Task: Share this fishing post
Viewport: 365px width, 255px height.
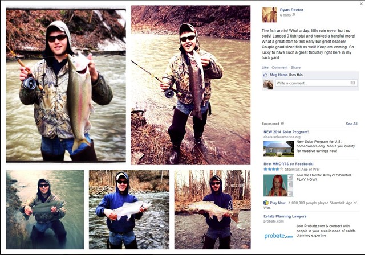Action: click(x=295, y=67)
